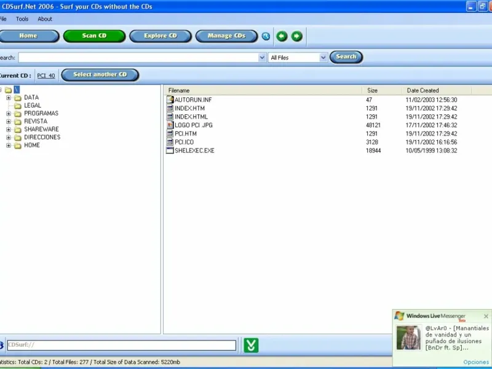Select the AUTORUN.INF filename
492x369 pixels.
click(193, 100)
